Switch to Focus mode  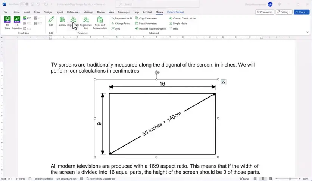click(x=244, y=179)
